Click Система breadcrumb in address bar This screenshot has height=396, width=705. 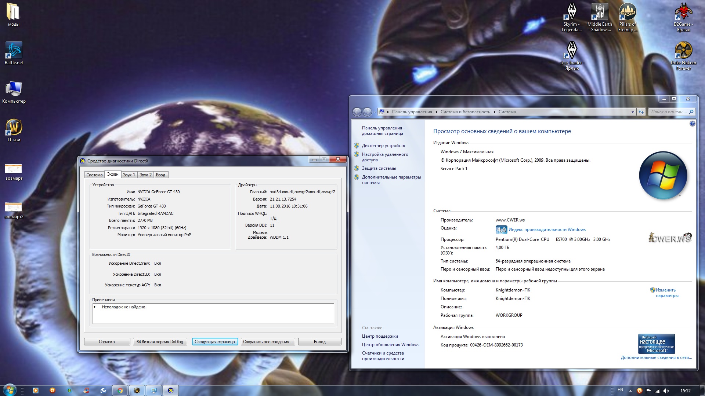coord(507,112)
